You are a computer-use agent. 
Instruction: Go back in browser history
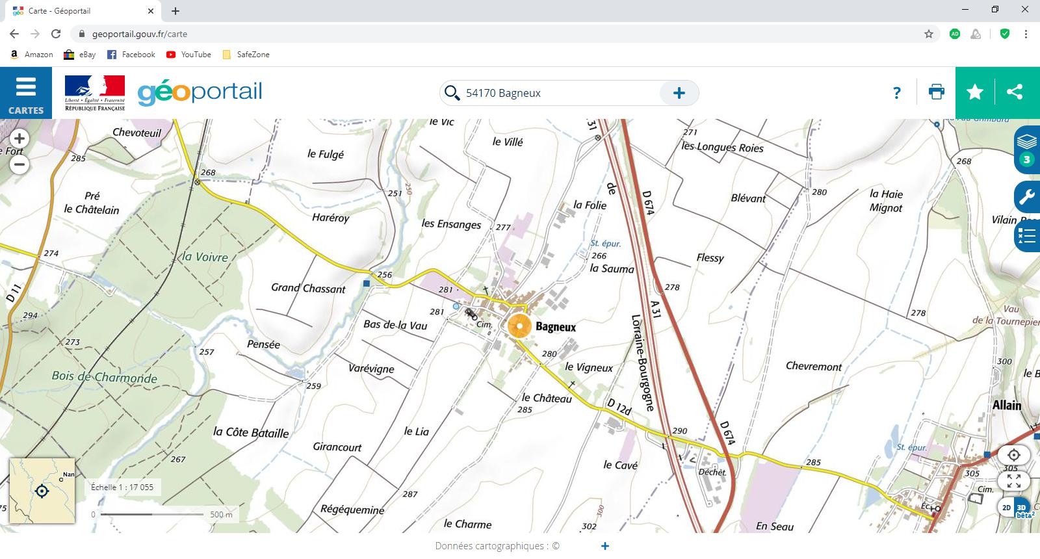14,34
